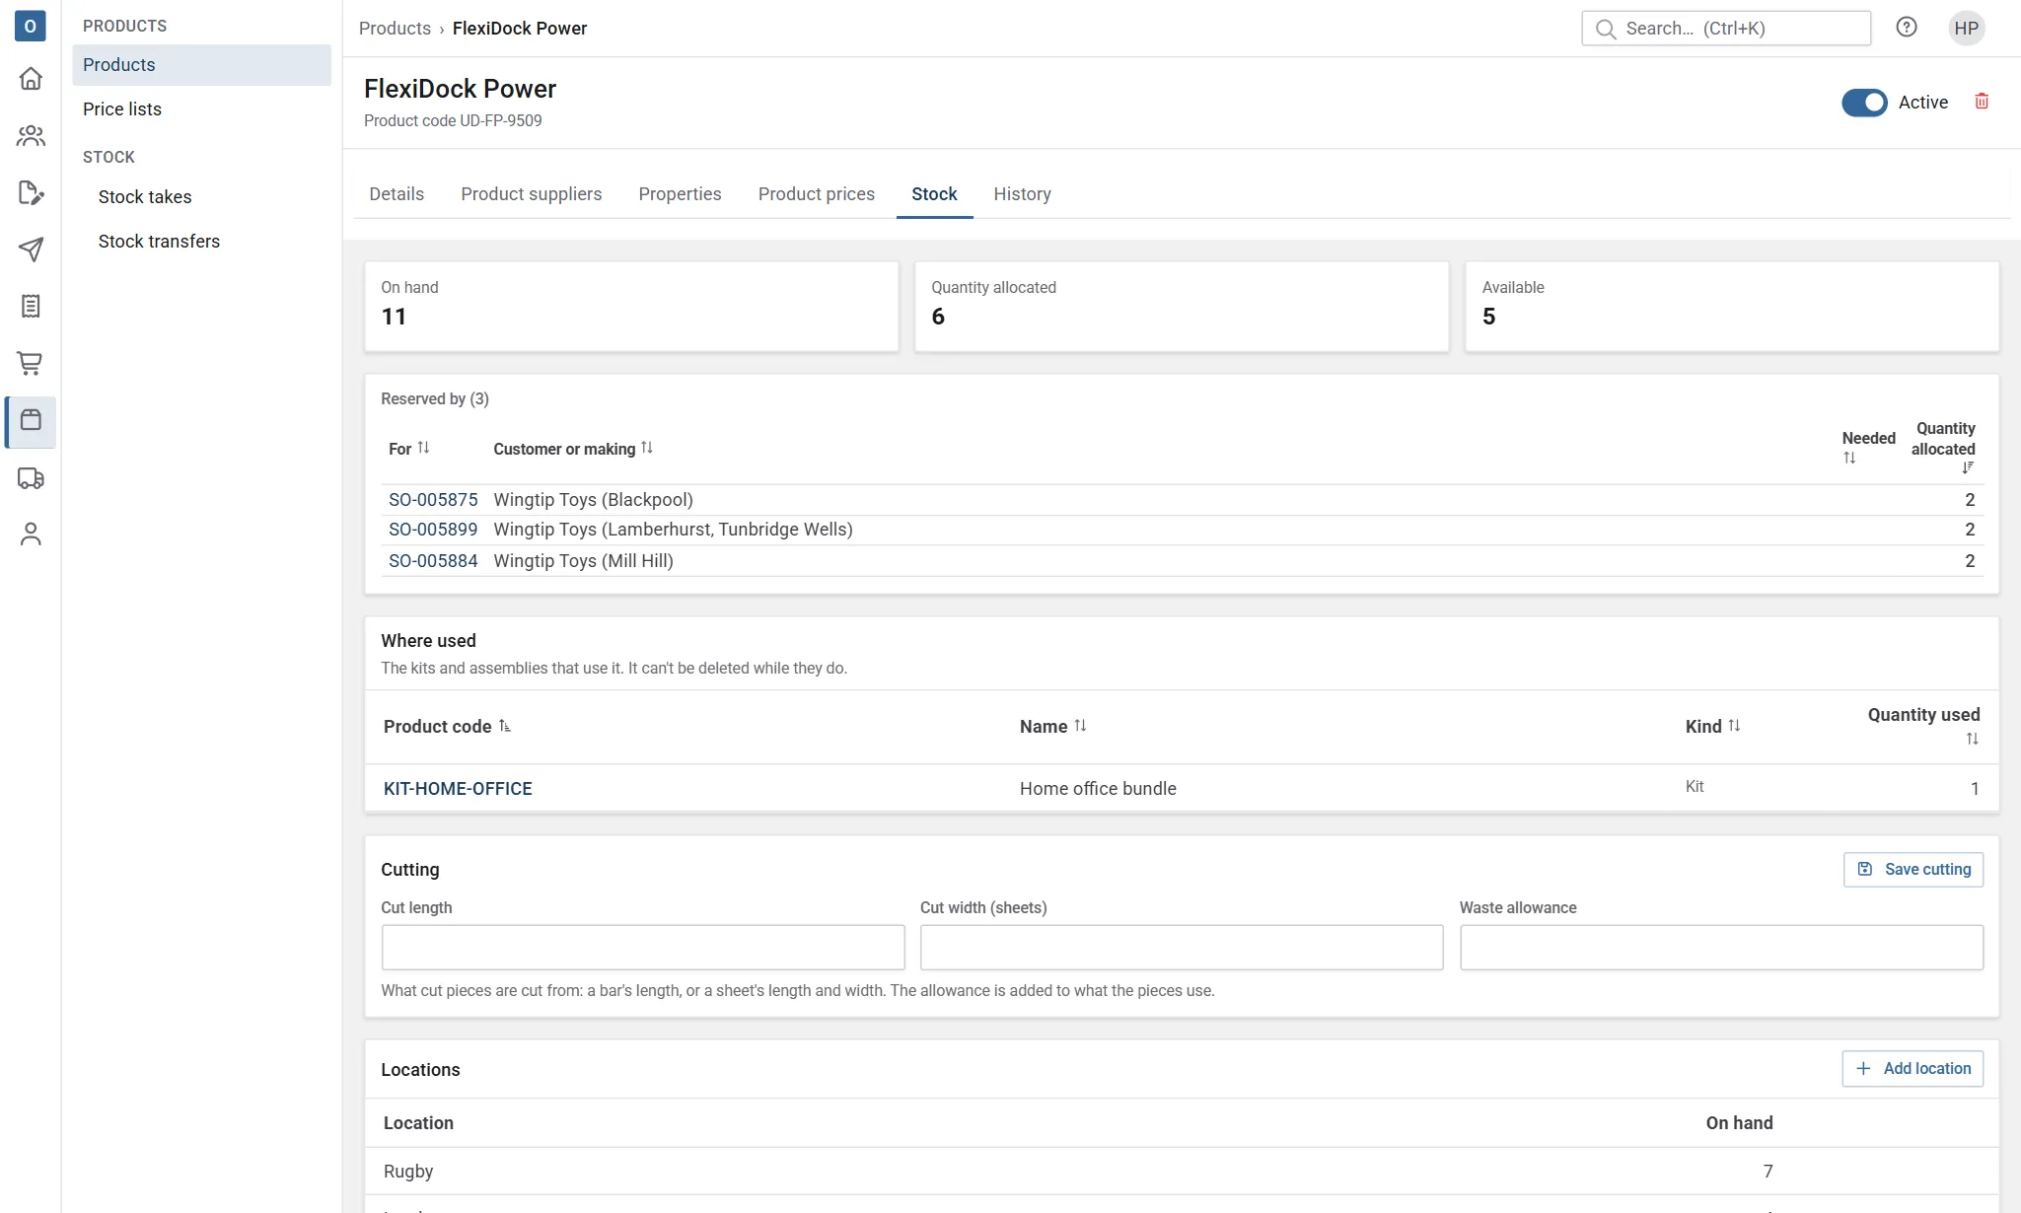Screen dimensions: 2021x1213
Task: Switch to the Product prices tab
Action: point(816,194)
